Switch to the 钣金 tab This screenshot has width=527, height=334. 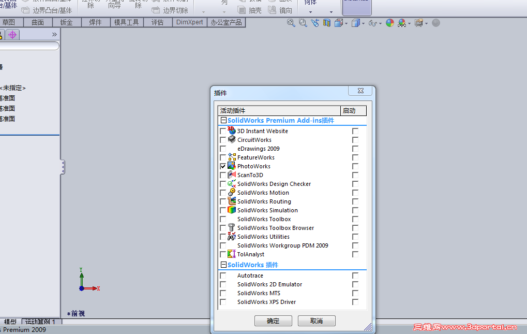[x=67, y=23]
